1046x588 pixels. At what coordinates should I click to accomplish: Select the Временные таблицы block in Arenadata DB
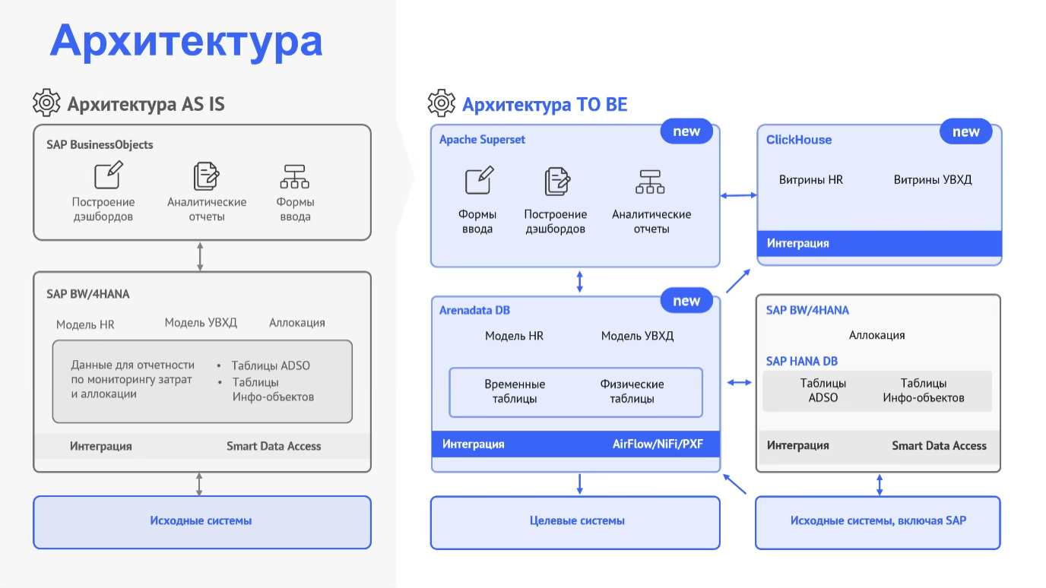pyautogui.click(x=515, y=392)
